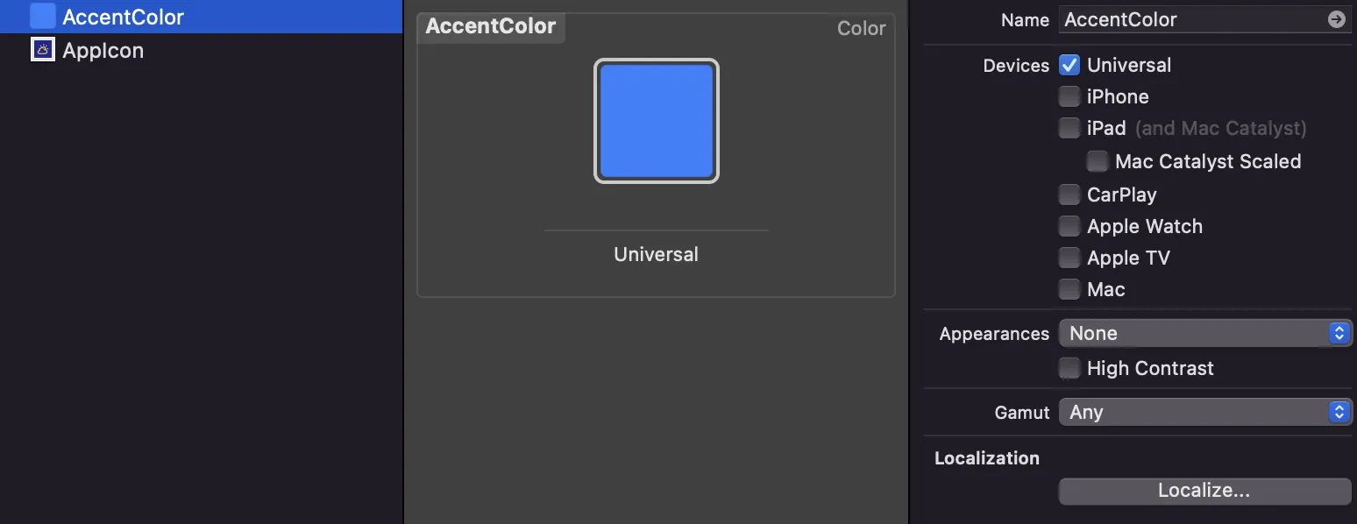Viewport: 1357px width, 524px height.
Task: Click the AppIcon thumbnail icon in sidebar
Action: [x=42, y=50]
